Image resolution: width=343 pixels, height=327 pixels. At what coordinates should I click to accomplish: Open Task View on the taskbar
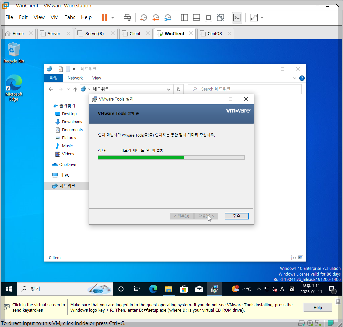coord(137,289)
